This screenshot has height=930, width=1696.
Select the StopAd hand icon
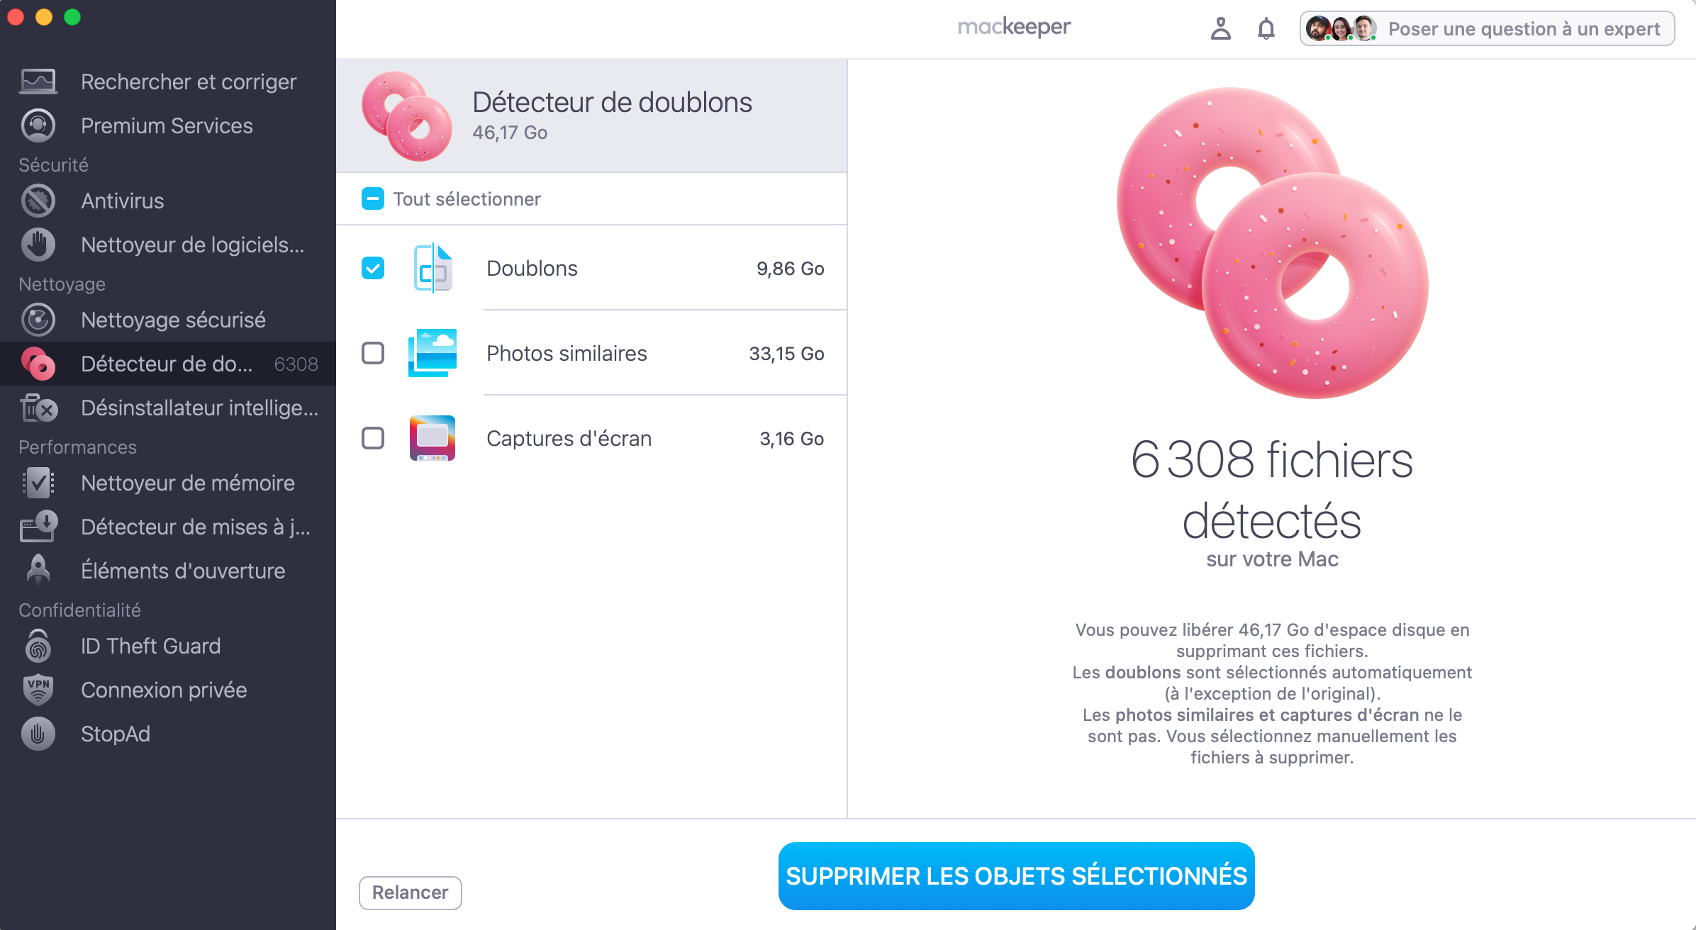[38, 734]
